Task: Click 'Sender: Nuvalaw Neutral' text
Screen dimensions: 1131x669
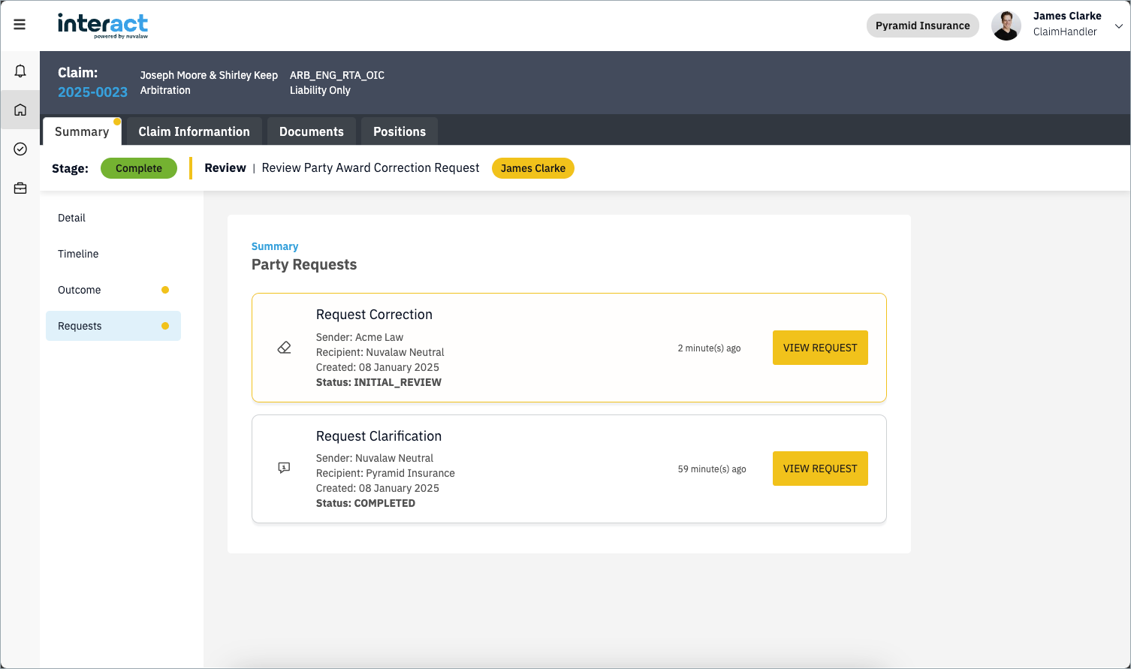Action: (375, 458)
